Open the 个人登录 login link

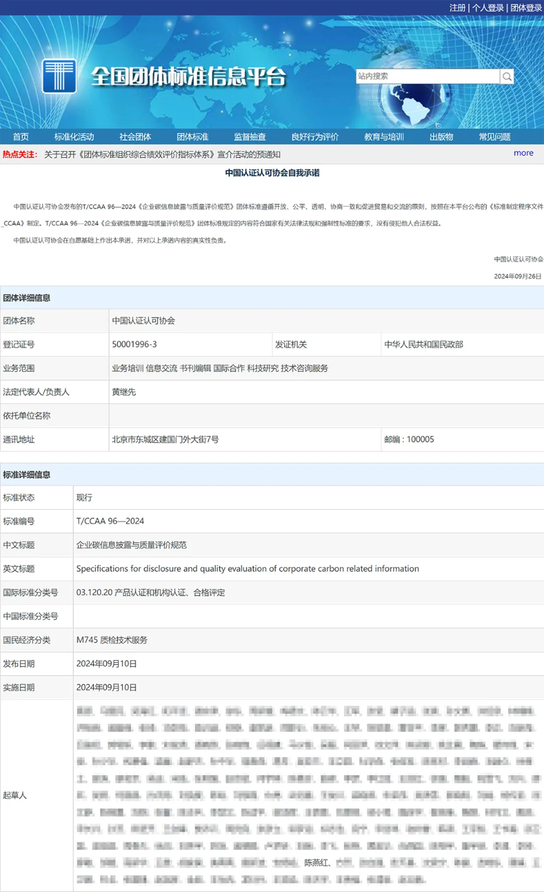coord(488,7)
